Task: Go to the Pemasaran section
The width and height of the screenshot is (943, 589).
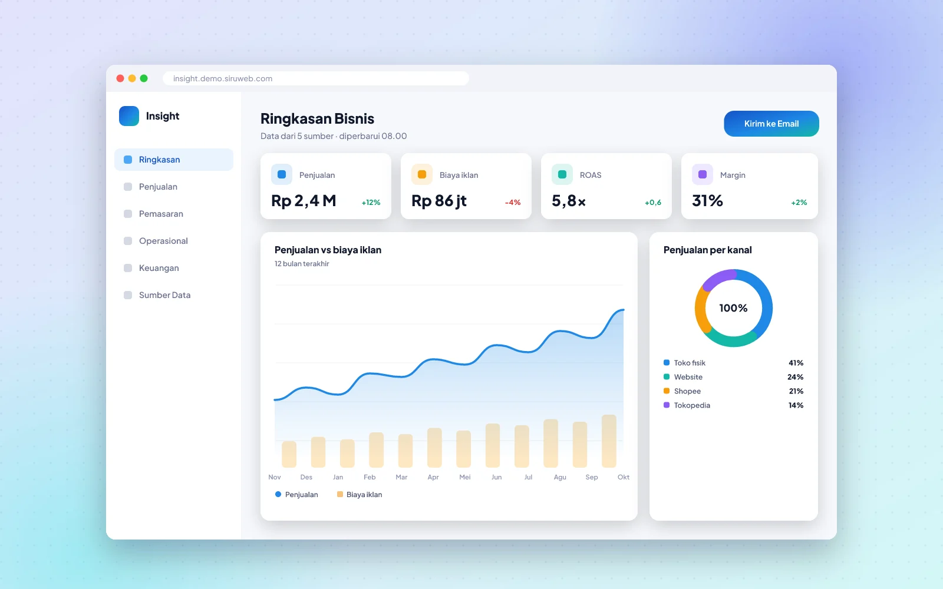Action: point(174,214)
